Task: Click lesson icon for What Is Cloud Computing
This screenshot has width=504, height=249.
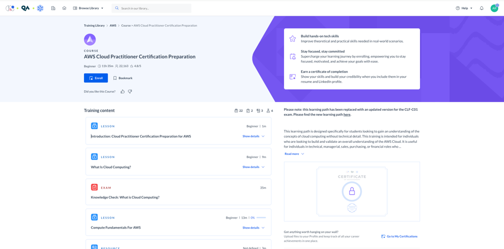Action: tap(94, 157)
